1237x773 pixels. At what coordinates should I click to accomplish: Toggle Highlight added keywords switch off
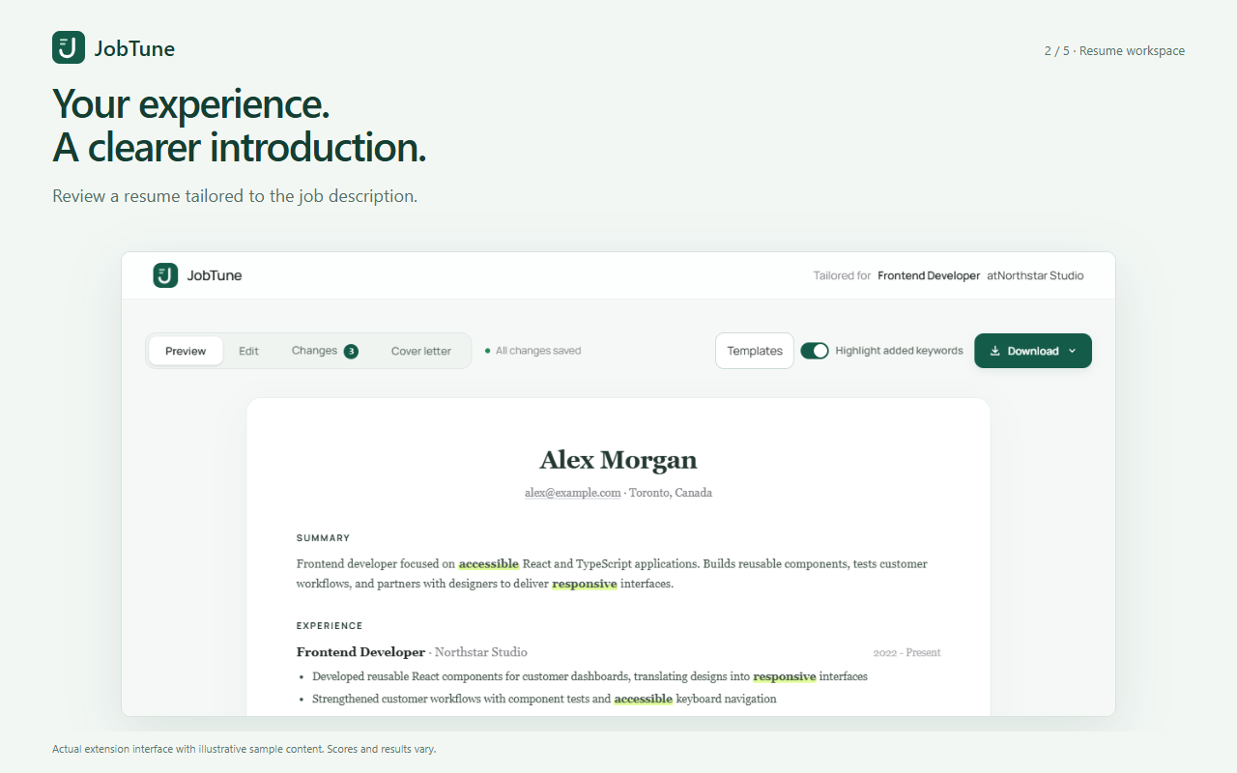815,351
